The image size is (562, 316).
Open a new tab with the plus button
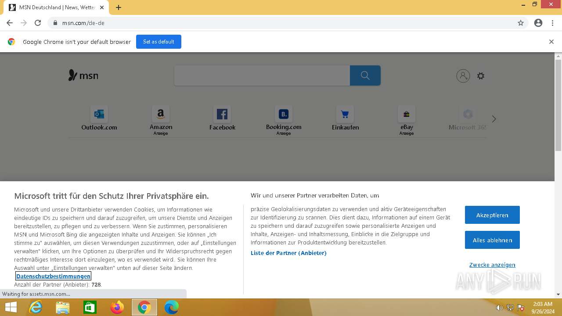pos(119,7)
